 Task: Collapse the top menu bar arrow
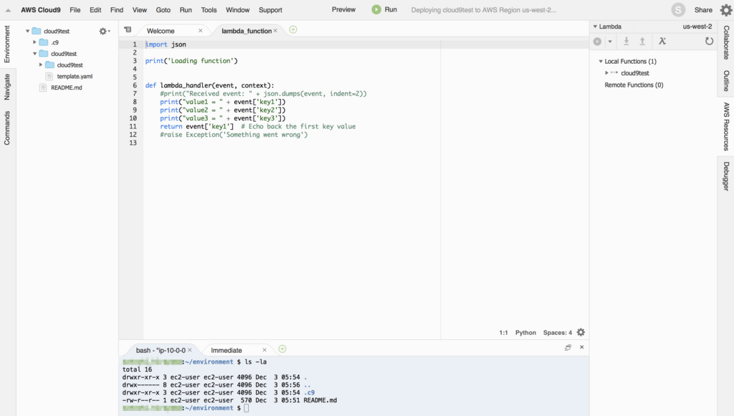pyautogui.click(x=8, y=10)
